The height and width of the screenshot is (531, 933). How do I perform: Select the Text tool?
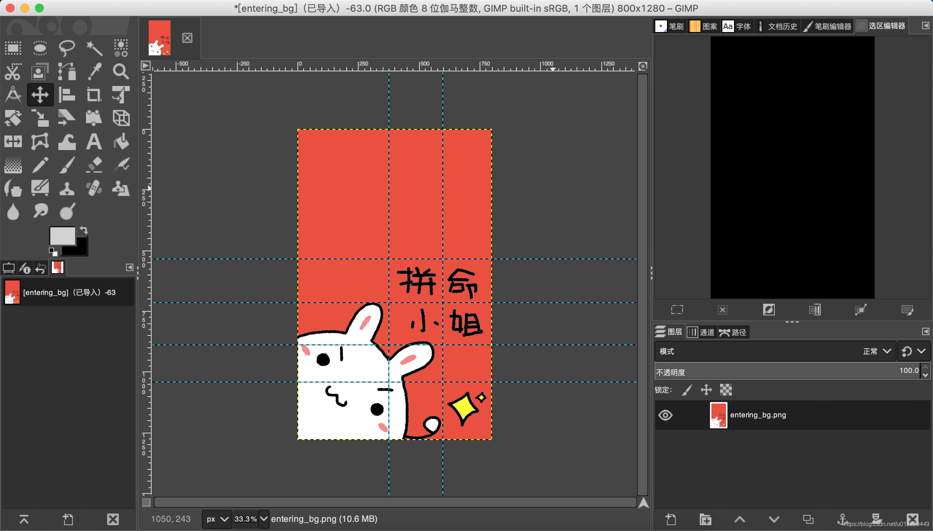(x=94, y=142)
